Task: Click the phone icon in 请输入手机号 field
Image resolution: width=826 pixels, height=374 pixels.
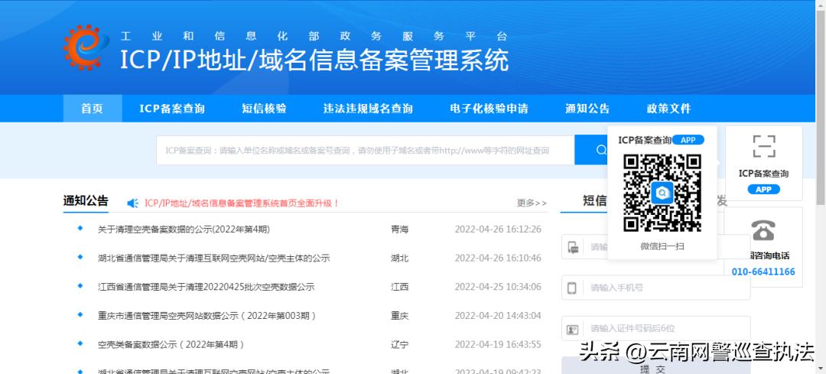Action: click(572, 288)
